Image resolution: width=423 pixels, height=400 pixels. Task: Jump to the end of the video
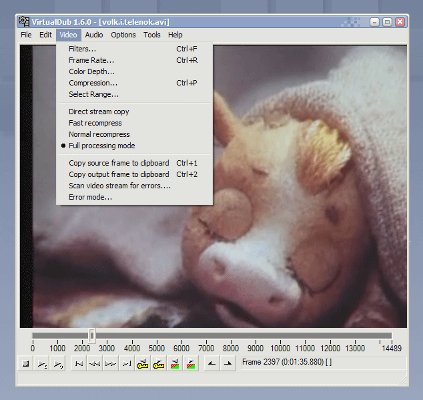(x=127, y=363)
